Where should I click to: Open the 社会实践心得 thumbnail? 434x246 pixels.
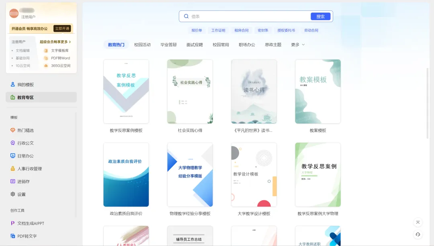(190, 91)
